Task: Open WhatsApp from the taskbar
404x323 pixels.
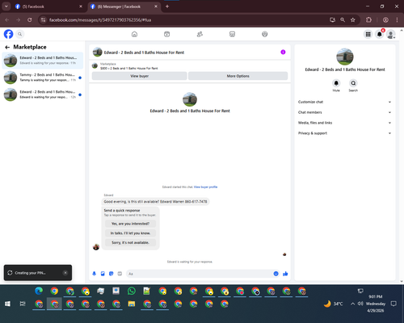Action: click(132, 291)
